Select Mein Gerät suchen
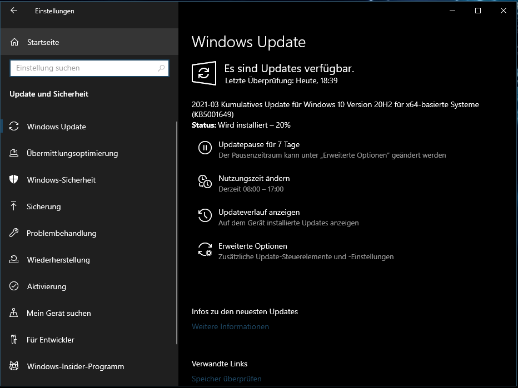 point(89,313)
